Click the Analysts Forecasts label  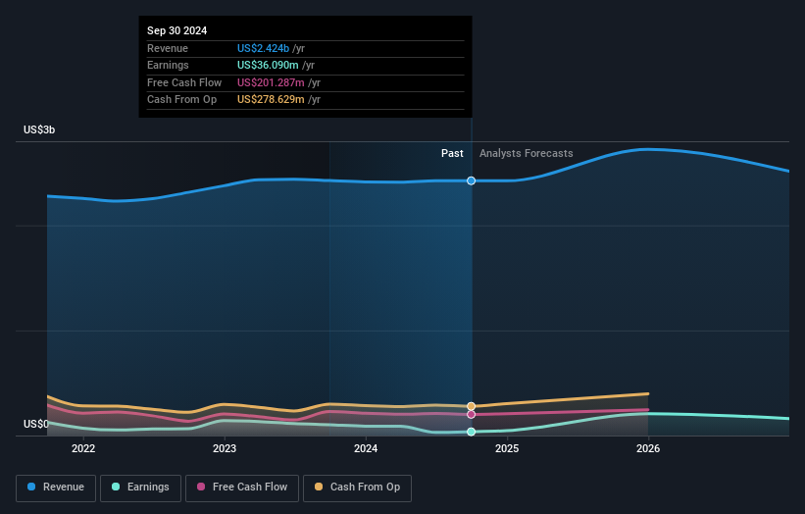(x=527, y=153)
